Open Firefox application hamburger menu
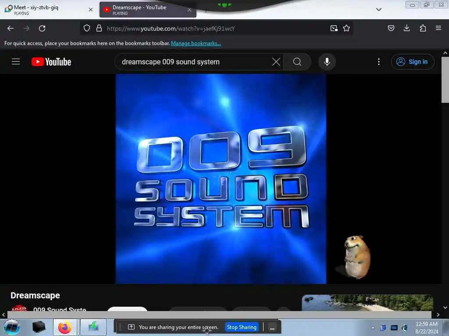The width and height of the screenshot is (449, 336). (x=438, y=28)
